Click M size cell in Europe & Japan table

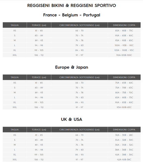[15, 93]
